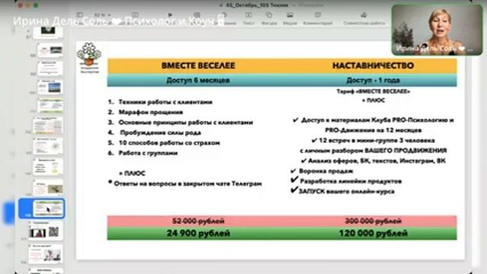
Task: Select the thumbnail just above the highlighted slide
Action: 49,188
